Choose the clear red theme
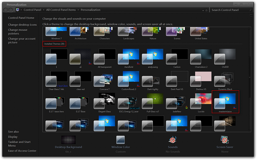Screen dimensions: 257x160 [x=81, y=81]
